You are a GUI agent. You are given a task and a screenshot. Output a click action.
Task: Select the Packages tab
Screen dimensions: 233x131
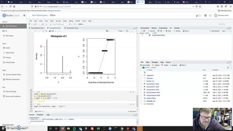tap(155, 62)
